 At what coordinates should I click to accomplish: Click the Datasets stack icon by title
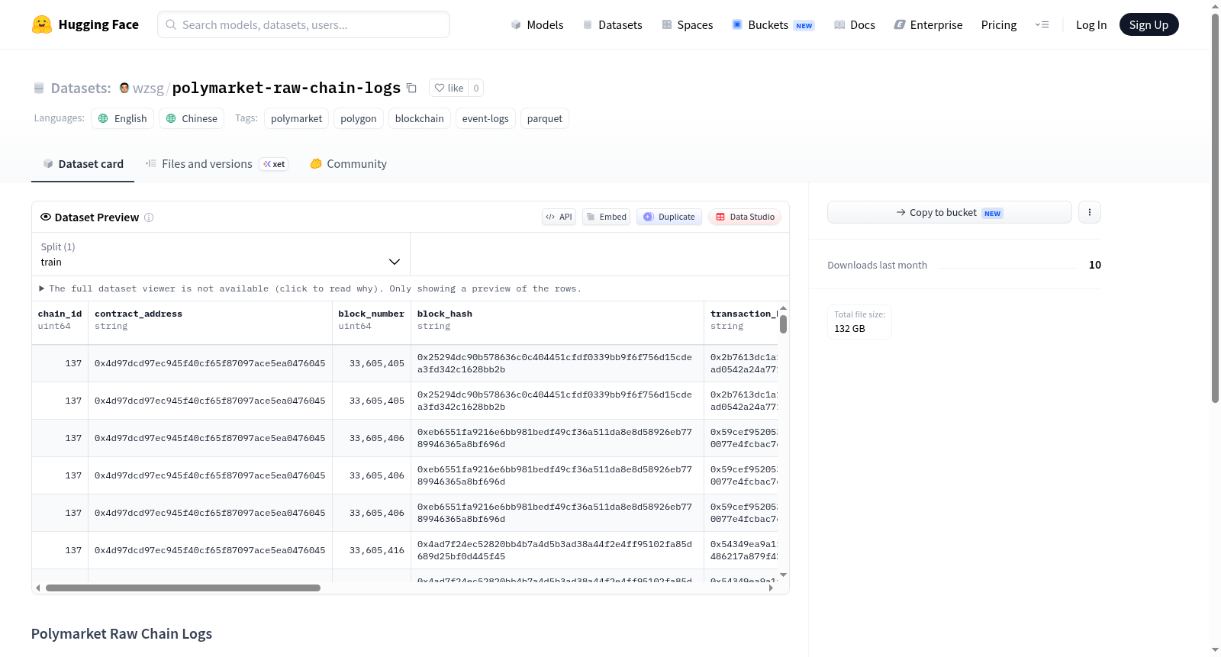(x=39, y=88)
